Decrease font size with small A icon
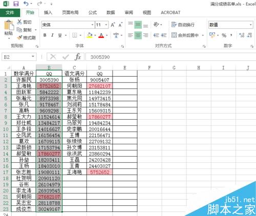The height and width of the screenshot is (216, 256). click(x=120, y=25)
